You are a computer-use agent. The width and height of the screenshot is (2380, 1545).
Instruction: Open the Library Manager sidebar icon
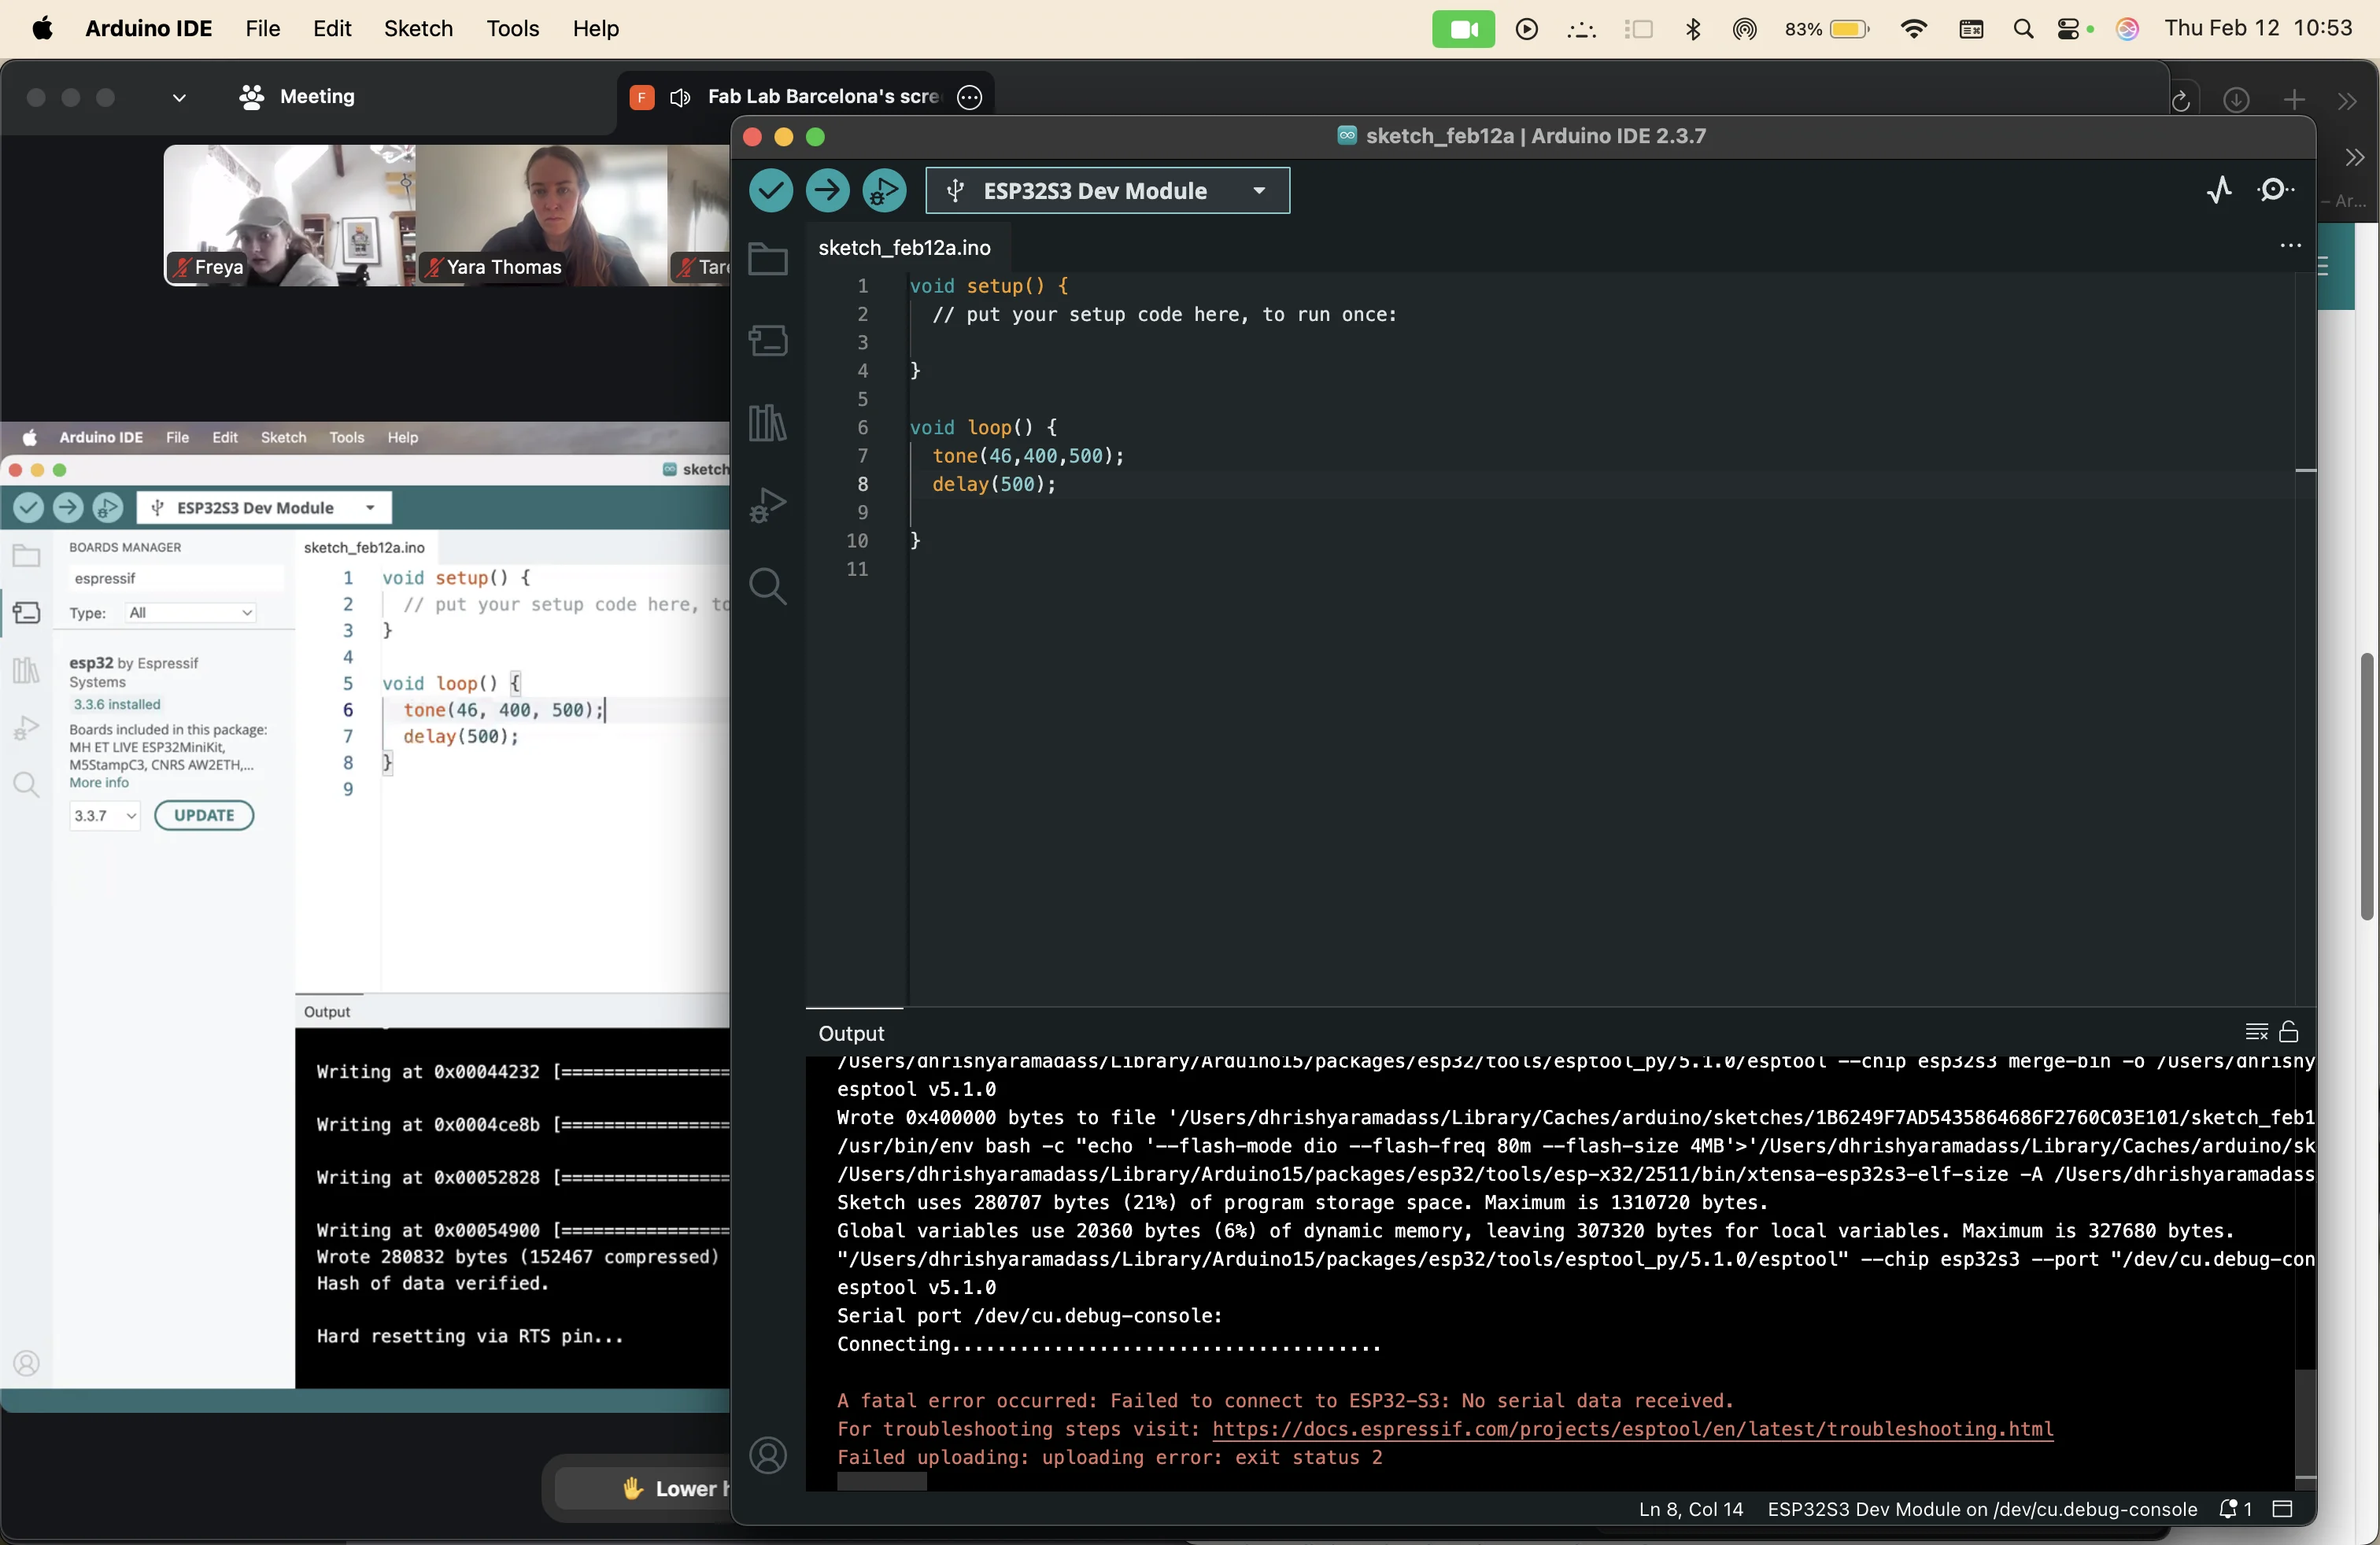click(x=767, y=422)
